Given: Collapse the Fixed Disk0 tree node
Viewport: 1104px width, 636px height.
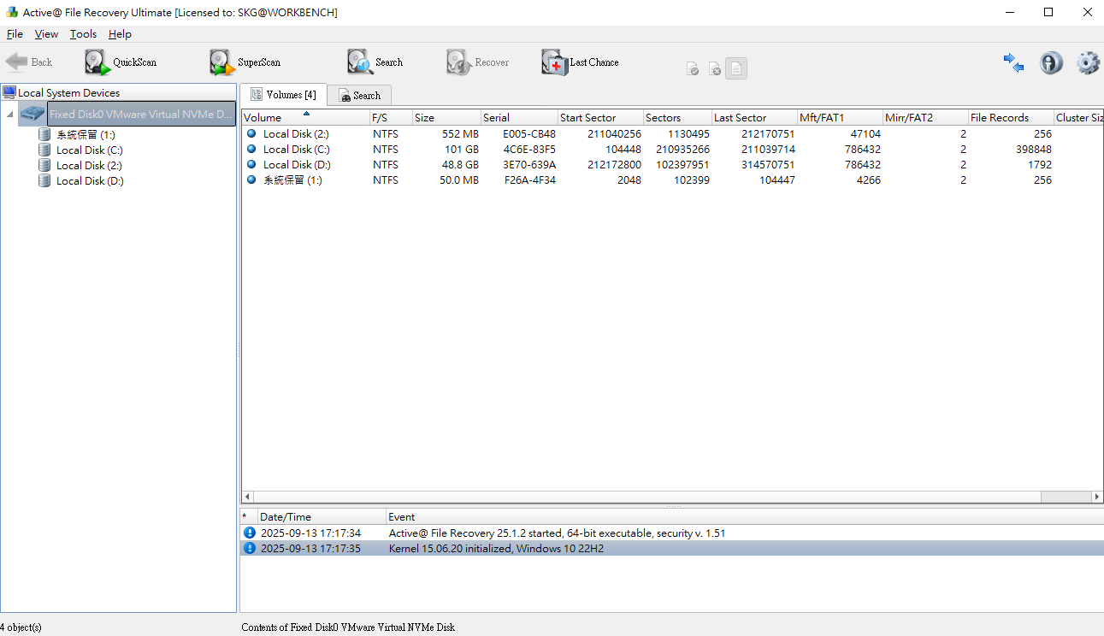Looking at the screenshot, I should 9,115.
